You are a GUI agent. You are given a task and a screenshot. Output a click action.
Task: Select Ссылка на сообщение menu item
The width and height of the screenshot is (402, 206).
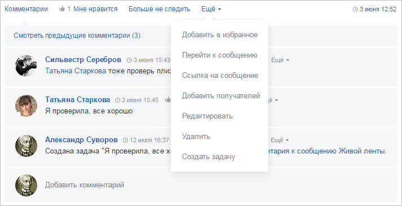[x=220, y=76]
